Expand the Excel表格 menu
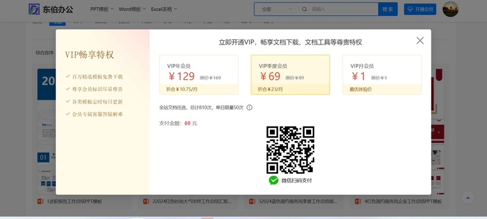The height and width of the screenshot is (219, 487). (x=164, y=9)
